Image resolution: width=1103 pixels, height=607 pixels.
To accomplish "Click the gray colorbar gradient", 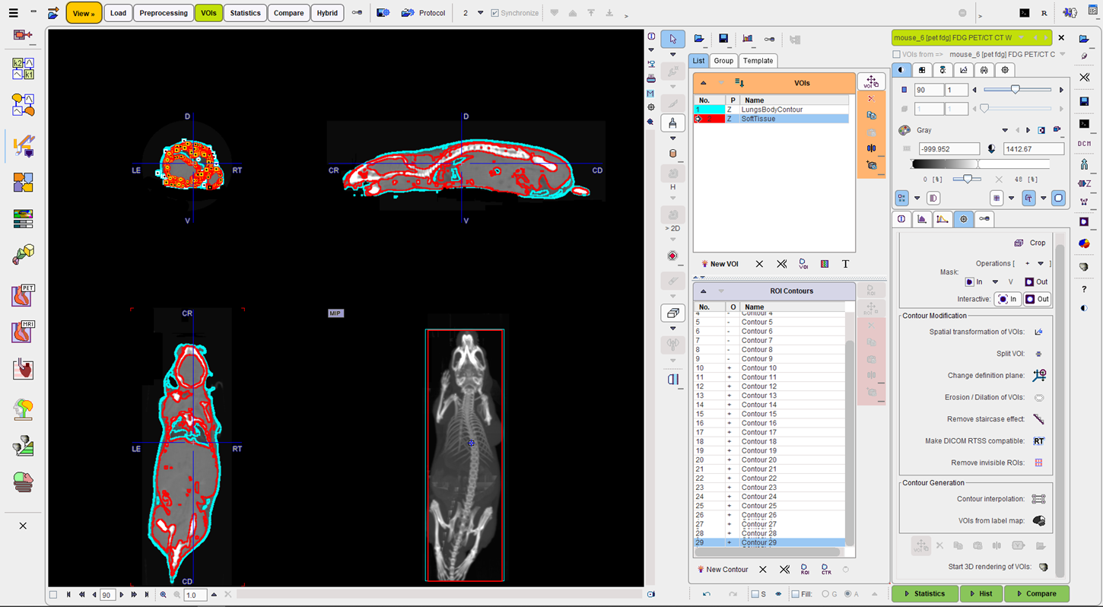I will pos(980,164).
